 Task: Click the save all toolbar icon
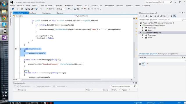point(32,9)
